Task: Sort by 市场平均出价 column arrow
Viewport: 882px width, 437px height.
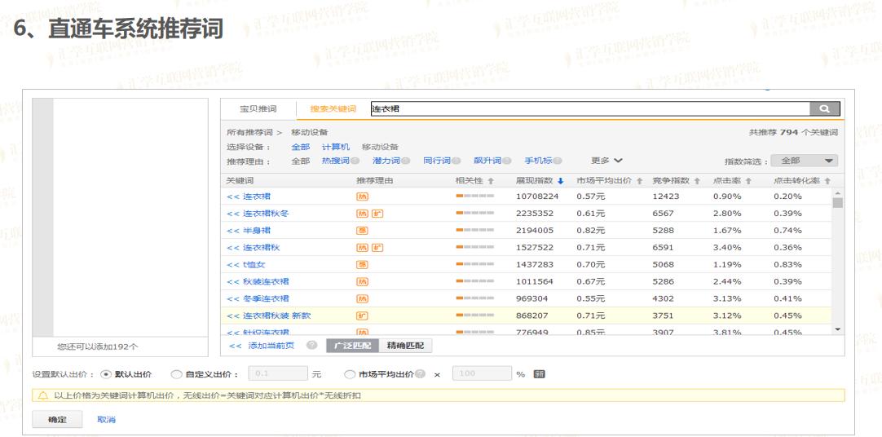Action: pos(640,181)
